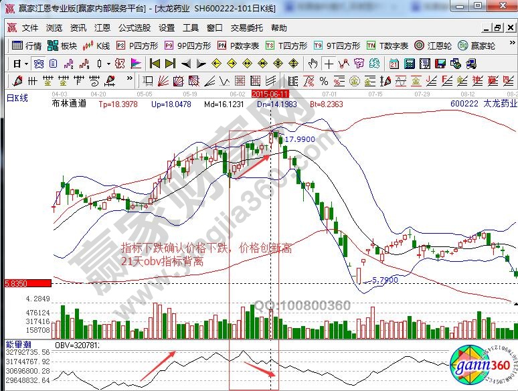Select the hand pan tool
Viewport: 518px width, 391px height.
pos(313,64)
